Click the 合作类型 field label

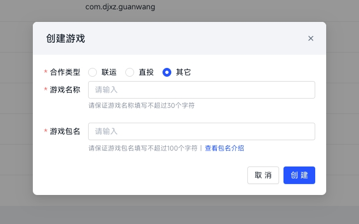(x=65, y=72)
